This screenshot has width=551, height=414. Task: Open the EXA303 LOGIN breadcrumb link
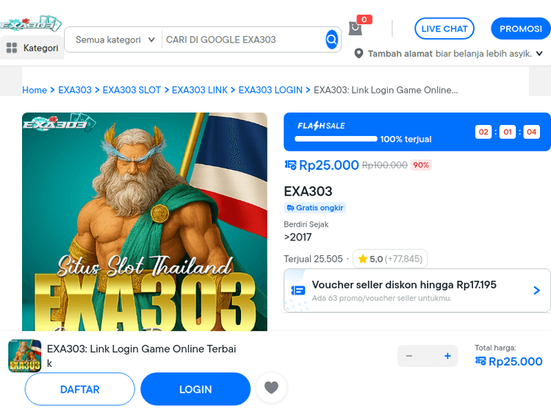270,90
